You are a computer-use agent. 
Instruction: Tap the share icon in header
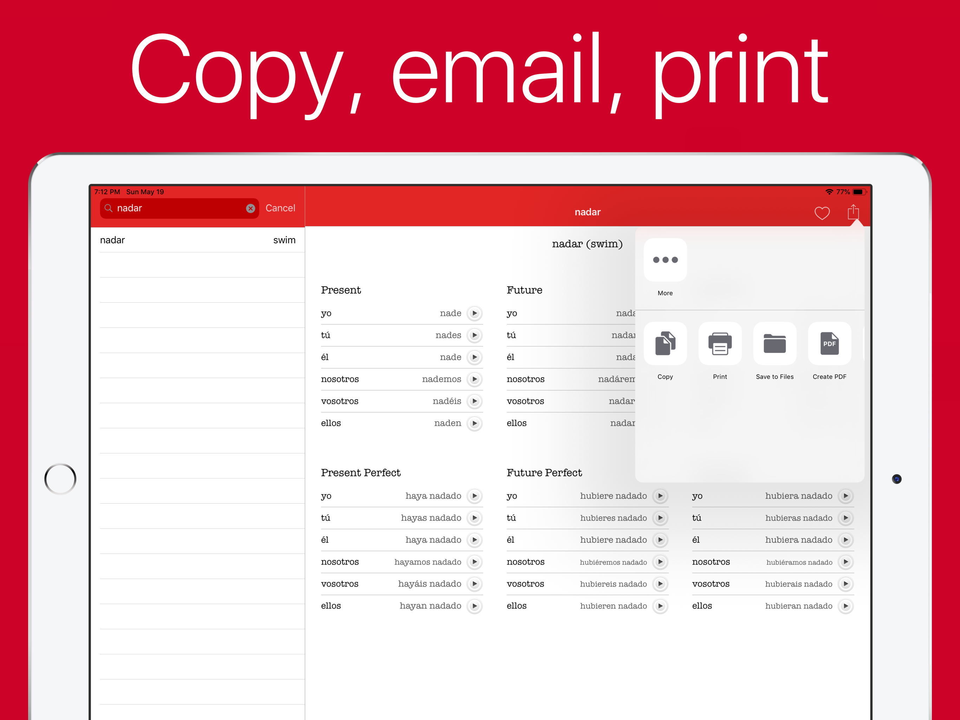(x=853, y=212)
